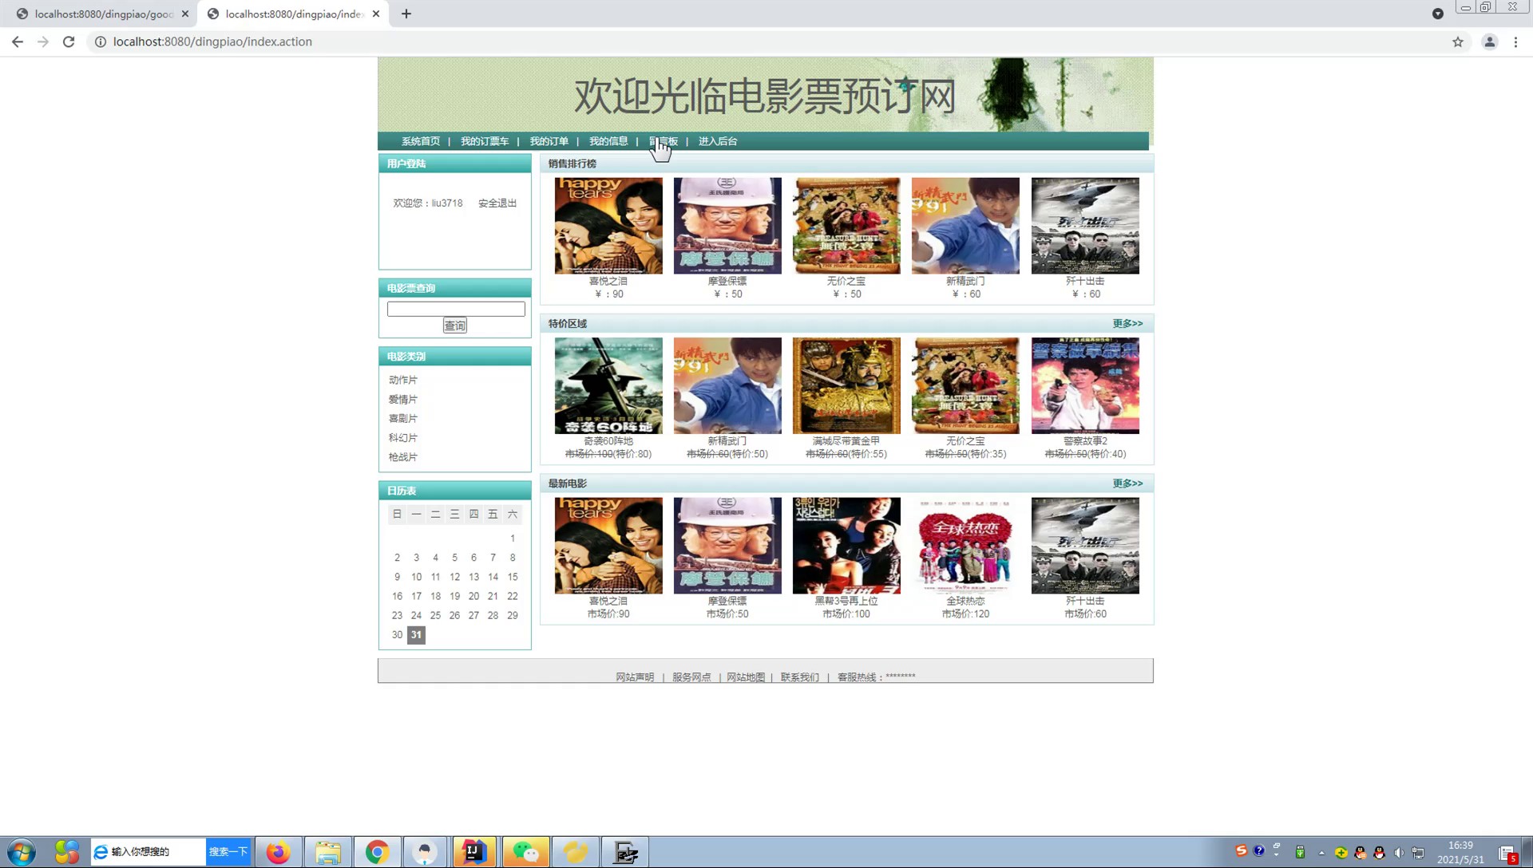The width and height of the screenshot is (1533, 868).
Task: Open a new browser tab with the plus icon
Action: tap(406, 14)
